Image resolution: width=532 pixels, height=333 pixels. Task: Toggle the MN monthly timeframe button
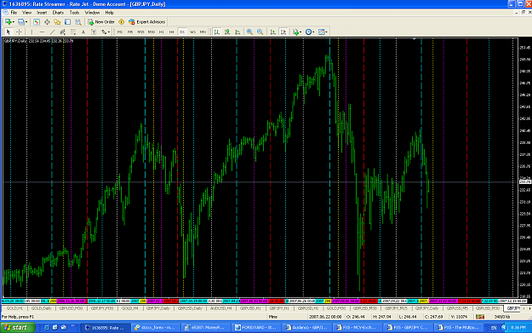[203, 32]
